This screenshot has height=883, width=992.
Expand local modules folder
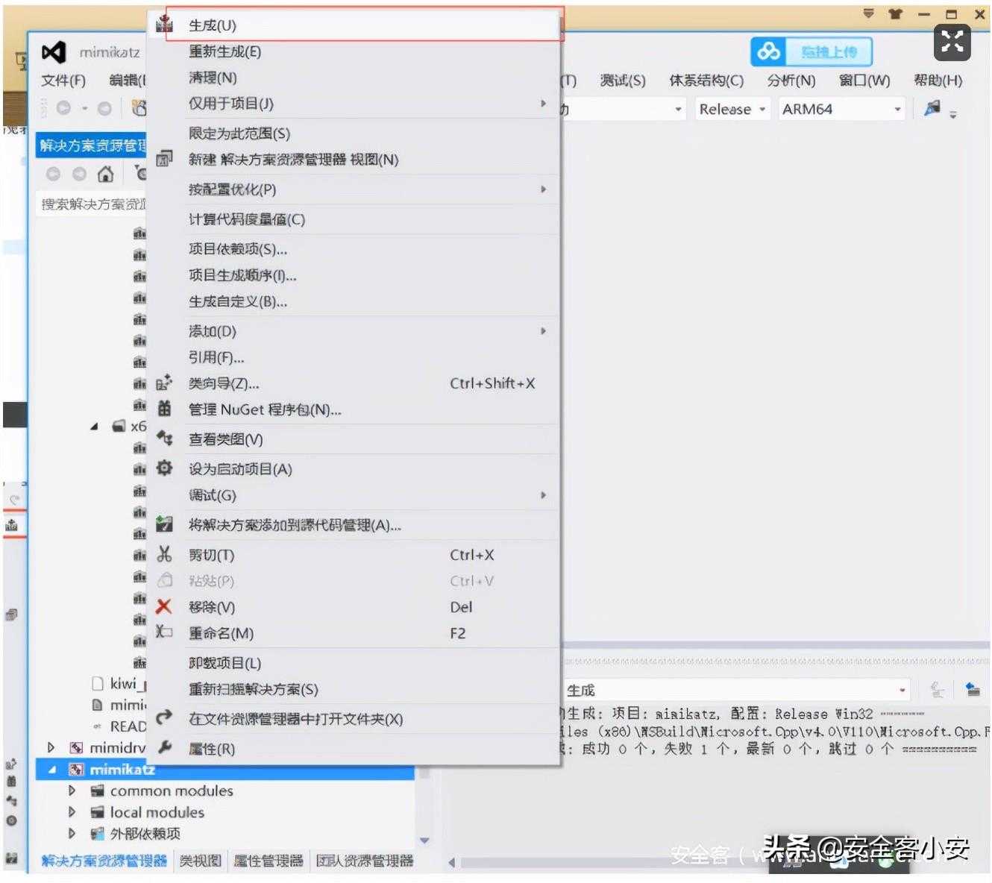pyautogui.click(x=72, y=812)
